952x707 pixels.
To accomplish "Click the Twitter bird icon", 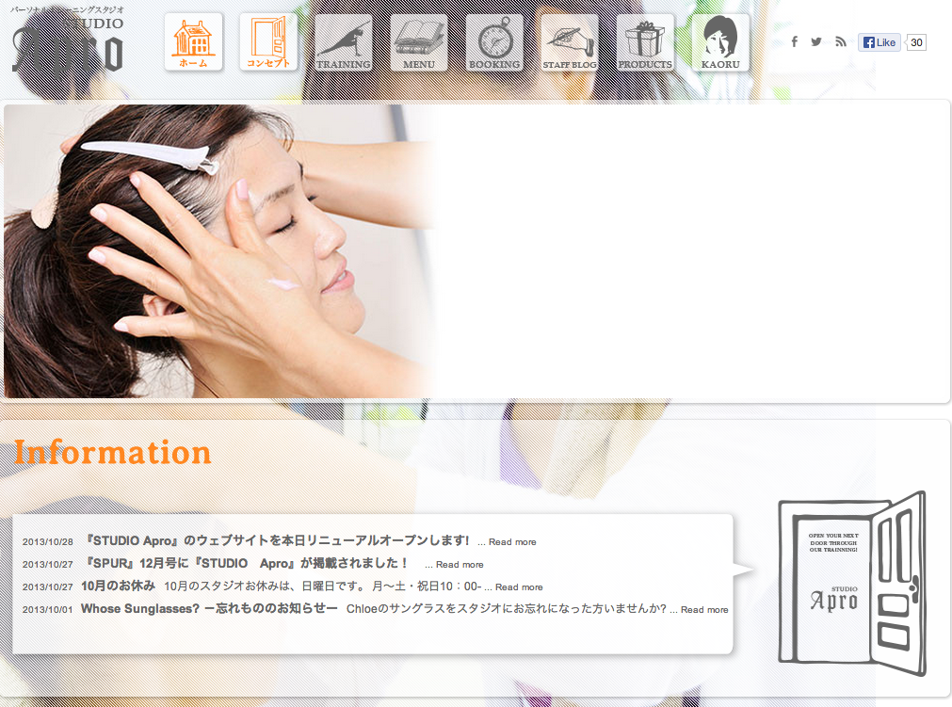I will tap(817, 41).
